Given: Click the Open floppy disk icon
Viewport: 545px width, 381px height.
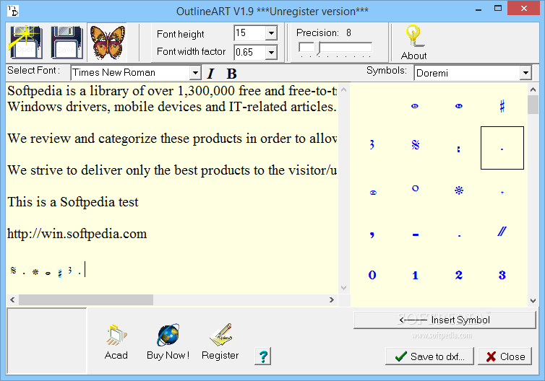Looking at the screenshot, I should [27, 43].
